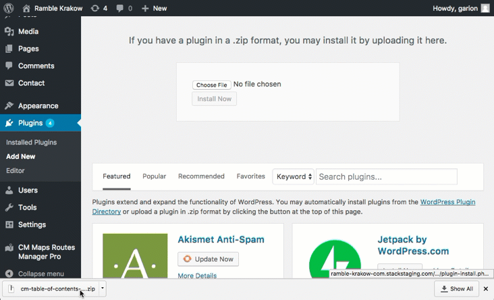Click the Tools wrench icon in the sidebar
494x300 pixels.
point(9,207)
